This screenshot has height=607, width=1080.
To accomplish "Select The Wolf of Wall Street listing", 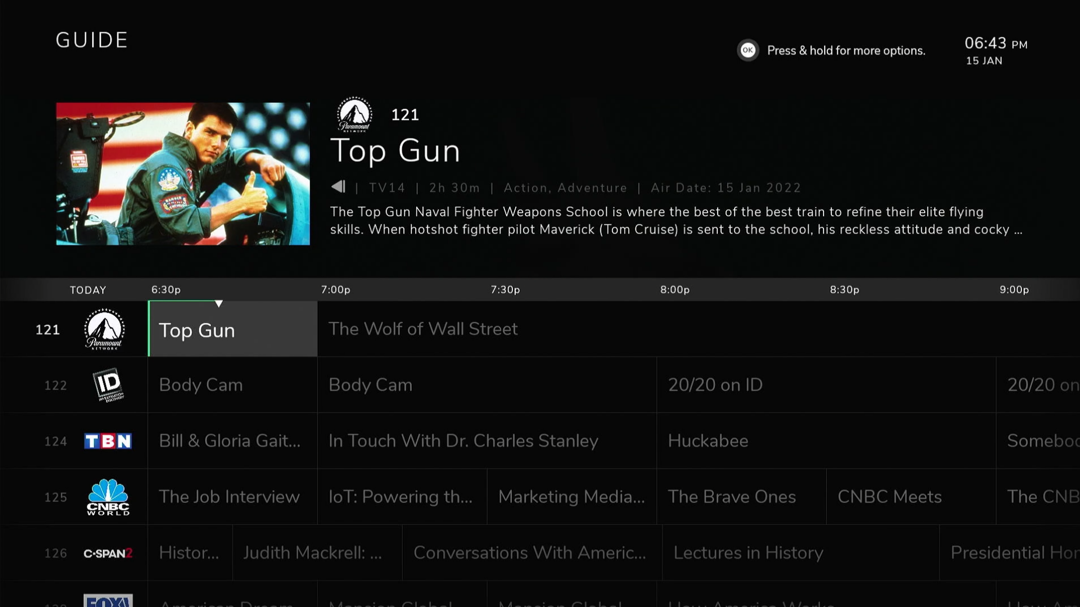I will click(422, 329).
